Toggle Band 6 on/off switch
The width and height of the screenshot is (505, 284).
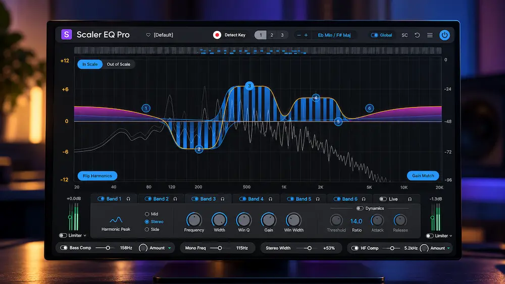(337, 199)
